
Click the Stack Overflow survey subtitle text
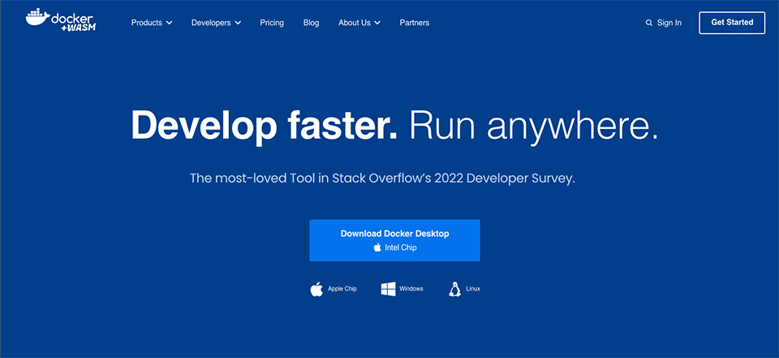[382, 178]
